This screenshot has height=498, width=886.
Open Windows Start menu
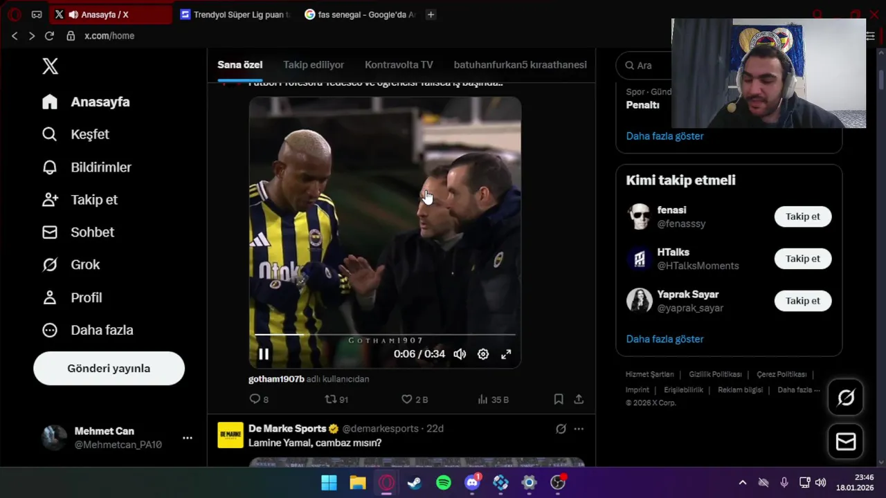[x=329, y=483]
